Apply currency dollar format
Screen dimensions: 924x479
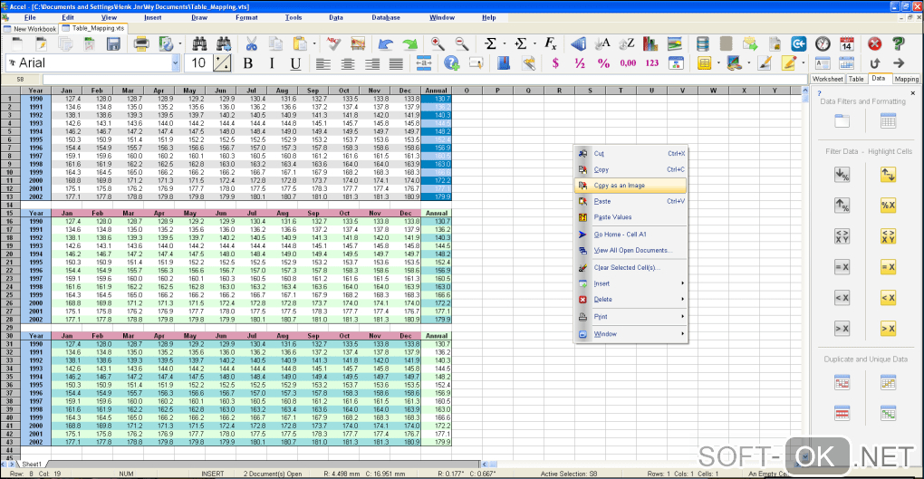(555, 63)
